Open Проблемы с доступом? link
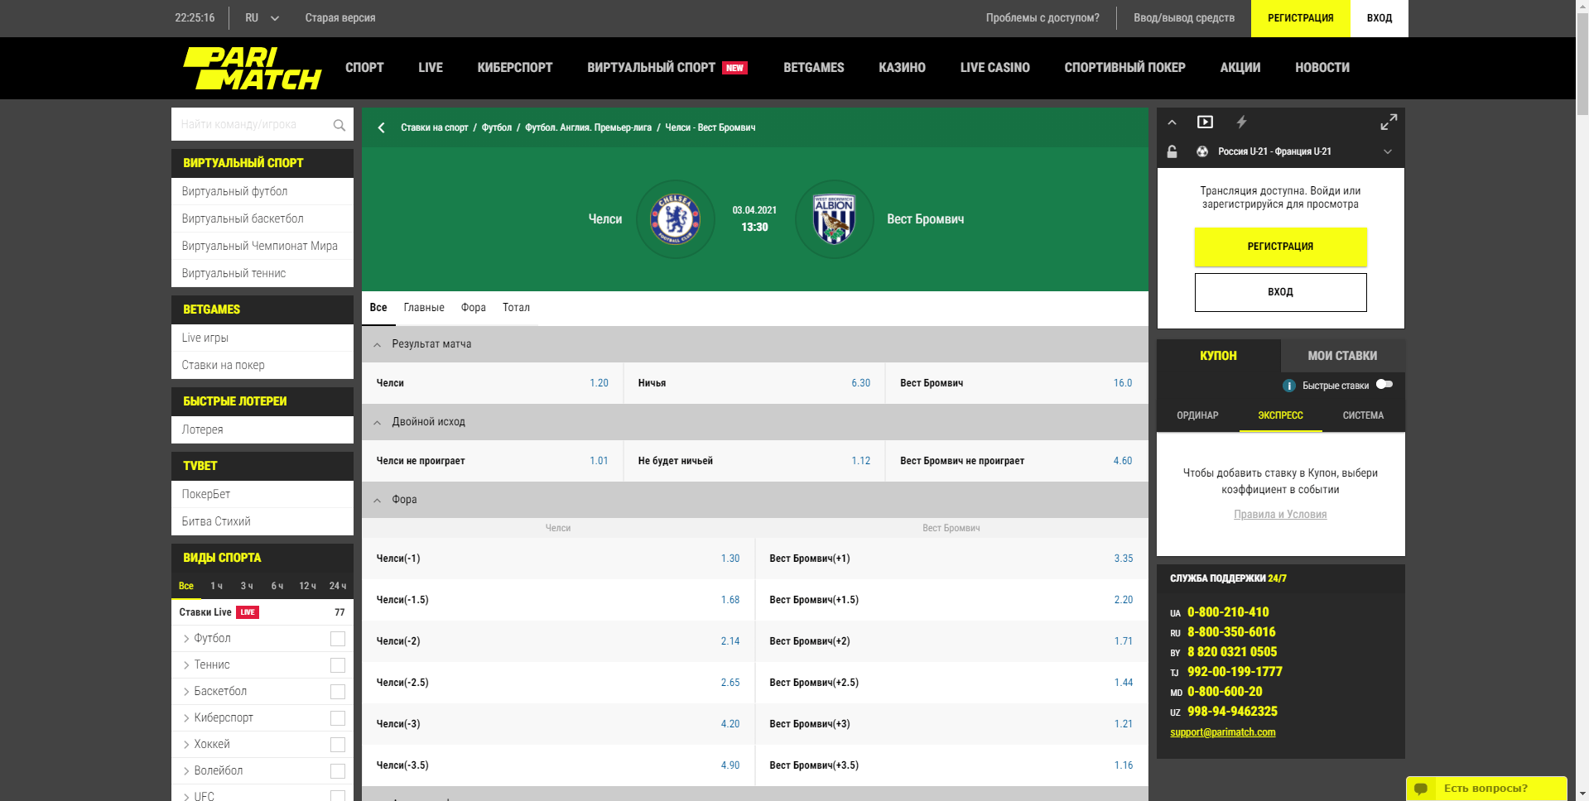Viewport: 1589px width, 801px height. [x=1042, y=18]
